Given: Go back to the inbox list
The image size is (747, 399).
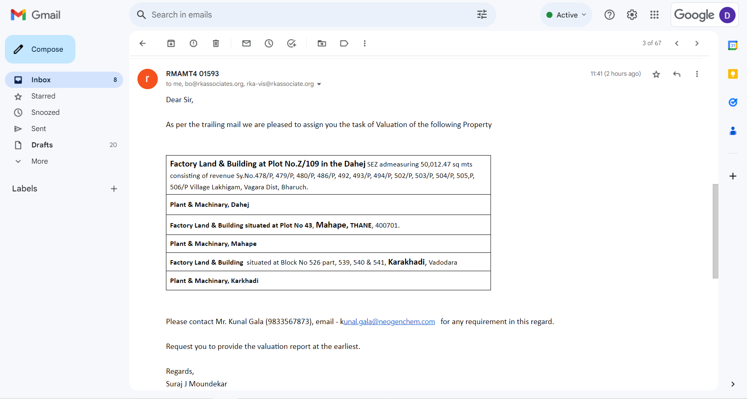Looking at the screenshot, I should (x=143, y=43).
